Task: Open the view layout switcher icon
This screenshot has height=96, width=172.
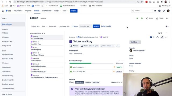Action: (167, 26)
